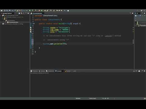The image size is (146, 109).
Task: Select the main method in Outline
Action: [142, 26]
